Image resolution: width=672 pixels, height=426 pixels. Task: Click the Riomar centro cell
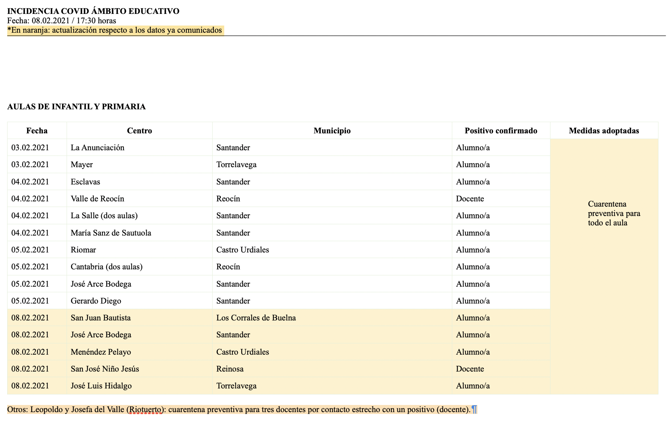(x=83, y=250)
